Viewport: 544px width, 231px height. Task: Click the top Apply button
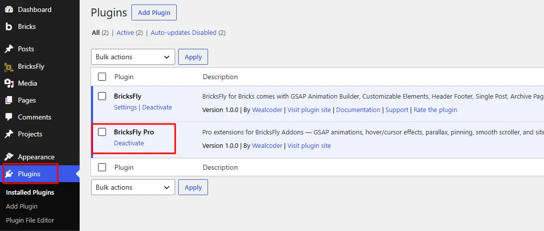click(193, 57)
